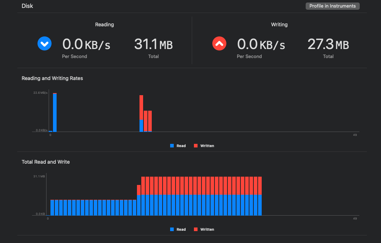Click the 22.6 MB/s axis label
The height and width of the screenshot is (243, 381).
[40, 93]
